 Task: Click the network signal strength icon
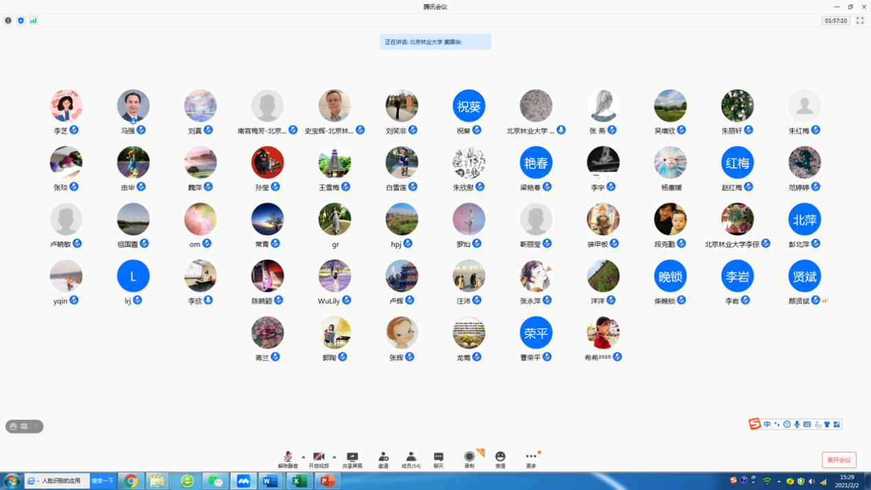pyautogui.click(x=33, y=21)
